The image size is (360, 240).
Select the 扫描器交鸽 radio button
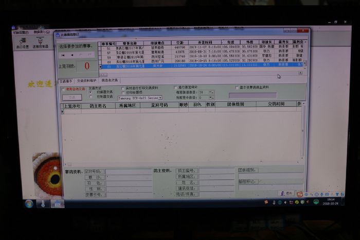(x=92, y=92)
